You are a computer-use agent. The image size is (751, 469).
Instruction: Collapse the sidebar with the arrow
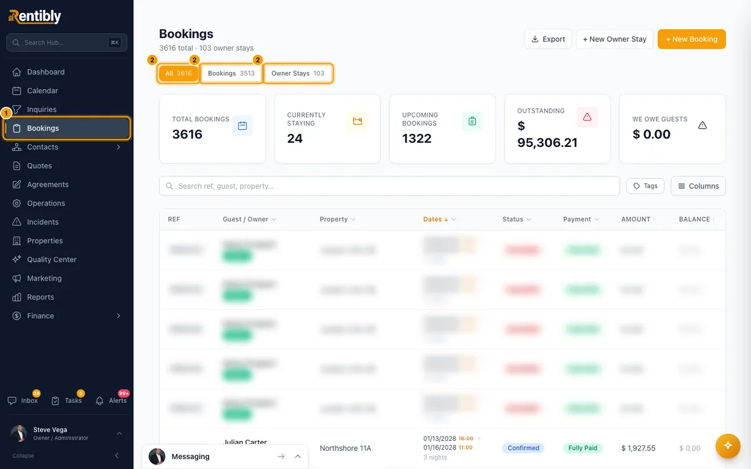tap(116, 455)
